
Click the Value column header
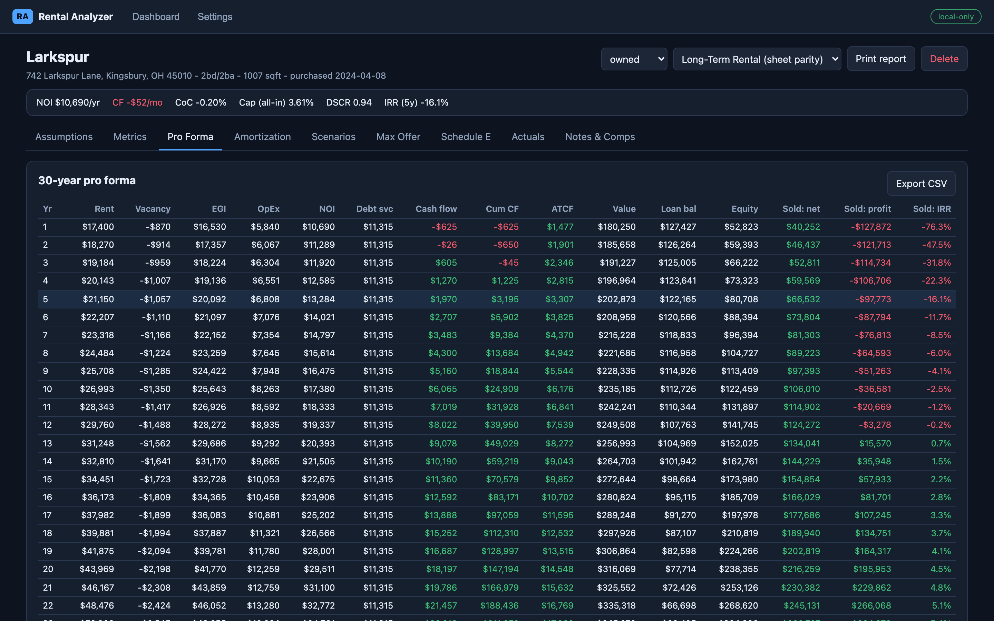tap(624, 209)
